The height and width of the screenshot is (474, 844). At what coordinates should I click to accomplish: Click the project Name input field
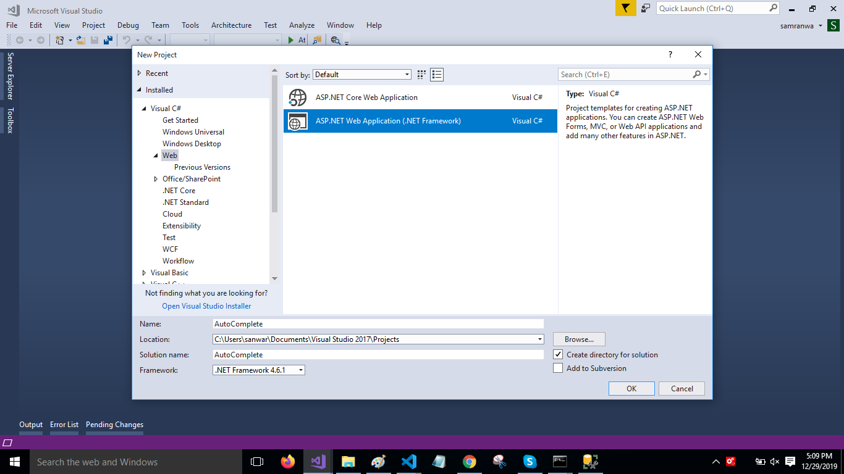(x=378, y=324)
